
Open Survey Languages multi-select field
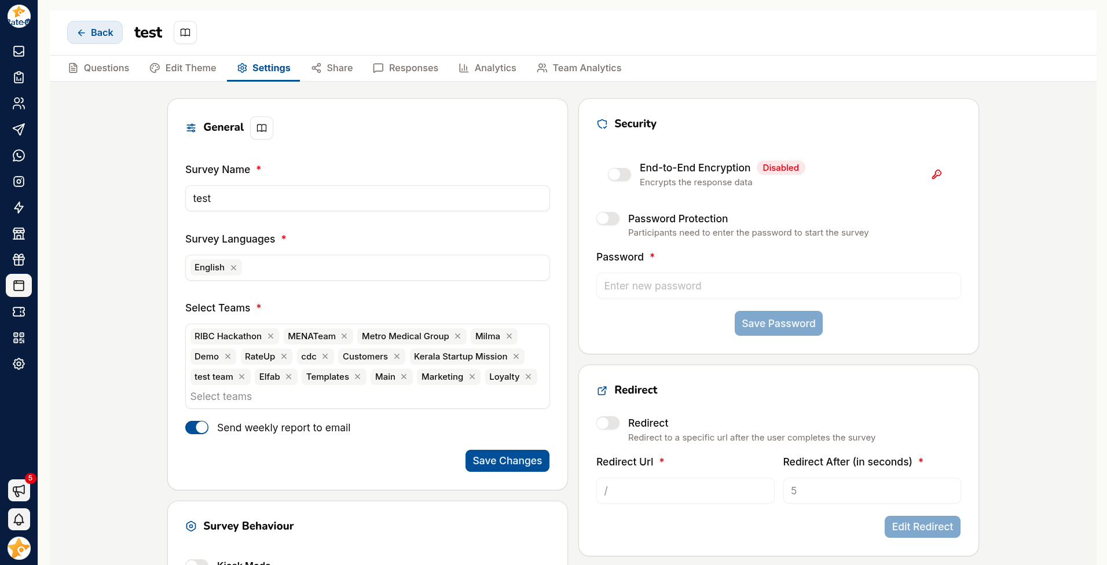tap(368, 267)
